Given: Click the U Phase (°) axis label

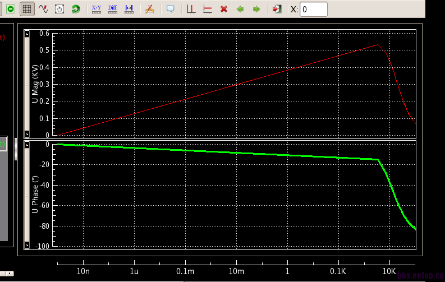Looking at the screenshot, I should pyautogui.click(x=35, y=195).
